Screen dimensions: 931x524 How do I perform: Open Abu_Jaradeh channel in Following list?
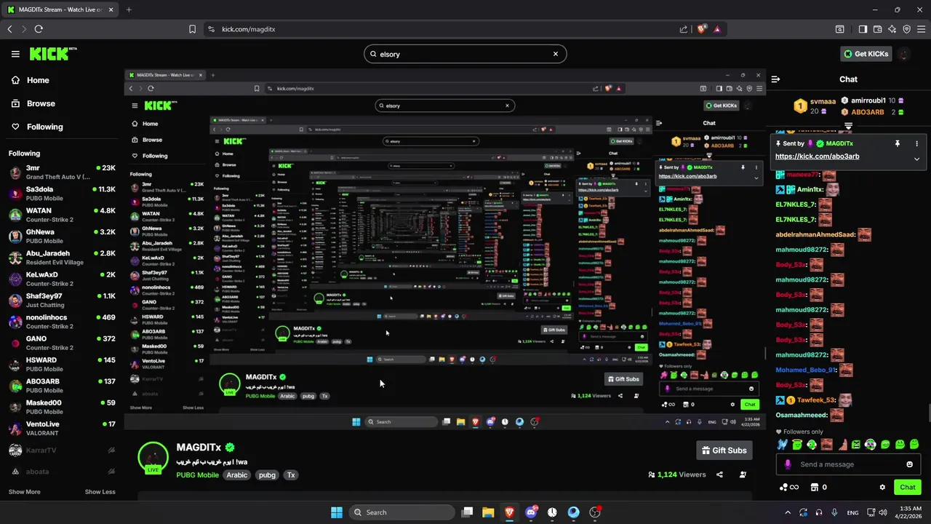[x=62, y=257]
